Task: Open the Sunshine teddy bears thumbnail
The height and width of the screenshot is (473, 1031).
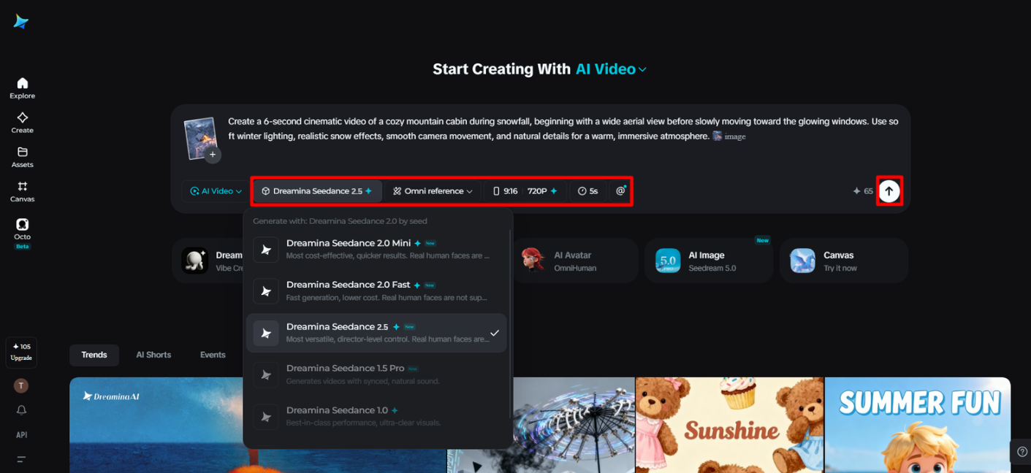Action: coord(729,425)
